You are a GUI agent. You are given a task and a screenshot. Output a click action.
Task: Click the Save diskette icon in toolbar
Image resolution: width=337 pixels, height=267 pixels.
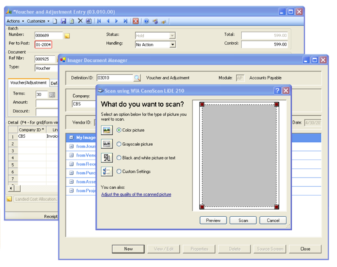coord(63,21)
